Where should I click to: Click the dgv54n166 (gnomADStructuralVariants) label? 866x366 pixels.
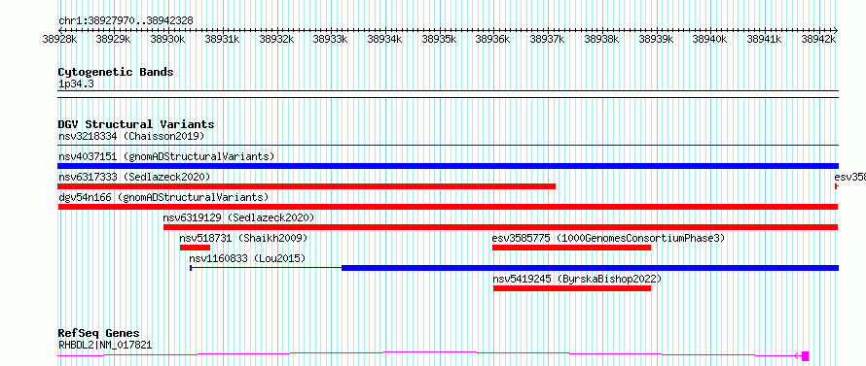163,197
